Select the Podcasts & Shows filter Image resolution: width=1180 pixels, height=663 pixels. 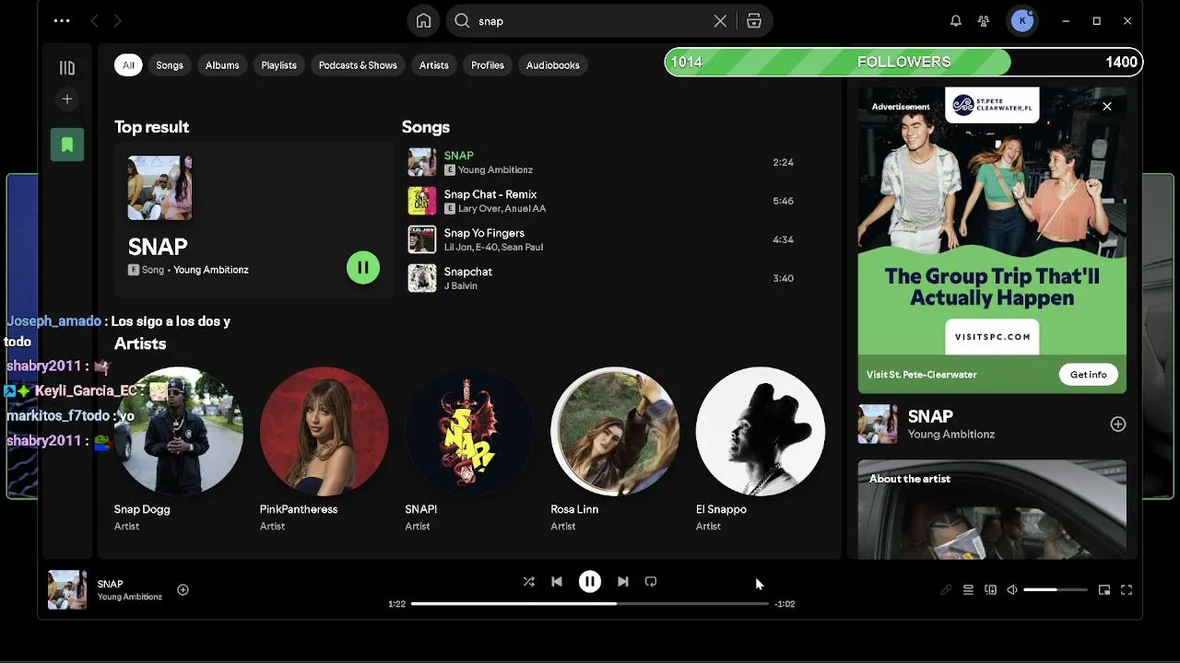click(x=358, y=65)
